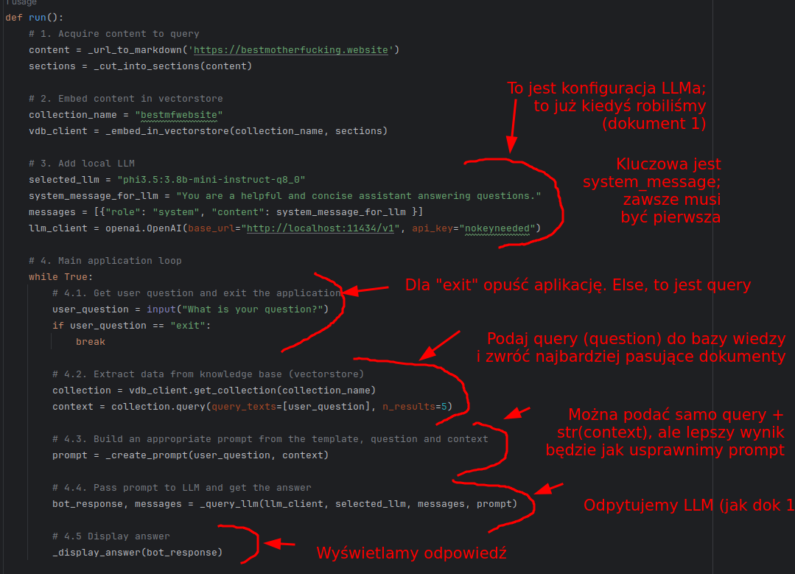The height and width of the screenshot is (574, 795).
Task: Click the "bestmfwebsite" collection name string
Action: point(178,115)
